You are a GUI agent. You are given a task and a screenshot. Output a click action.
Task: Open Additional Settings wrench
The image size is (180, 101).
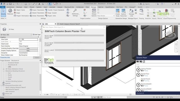tap(75, 13)
